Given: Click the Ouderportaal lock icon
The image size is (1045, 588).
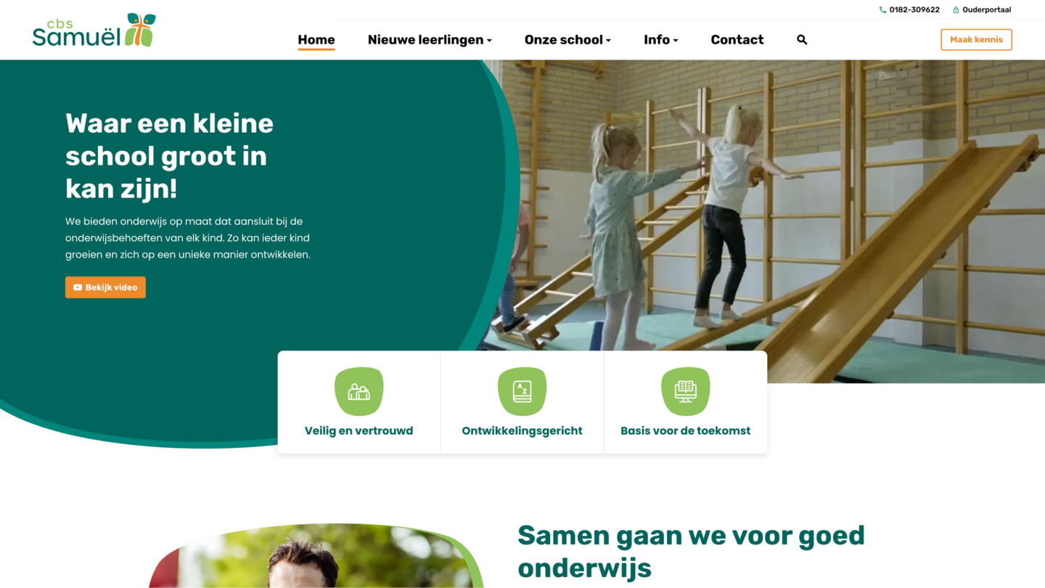Looking at the screenshot, I should tap(956, 10).
